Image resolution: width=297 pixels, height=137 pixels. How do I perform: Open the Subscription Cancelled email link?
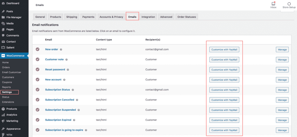60,100
